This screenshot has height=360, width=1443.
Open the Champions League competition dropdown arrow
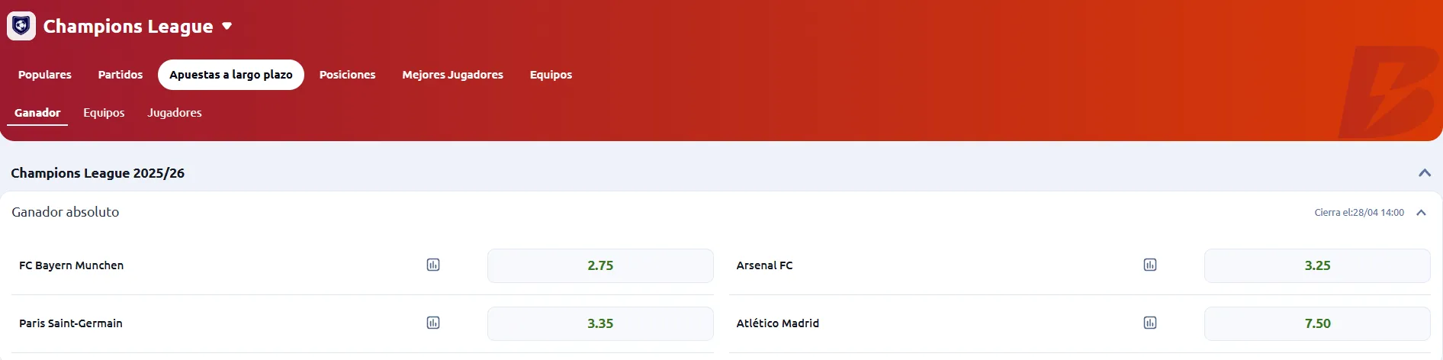click(x=227, y=26)
